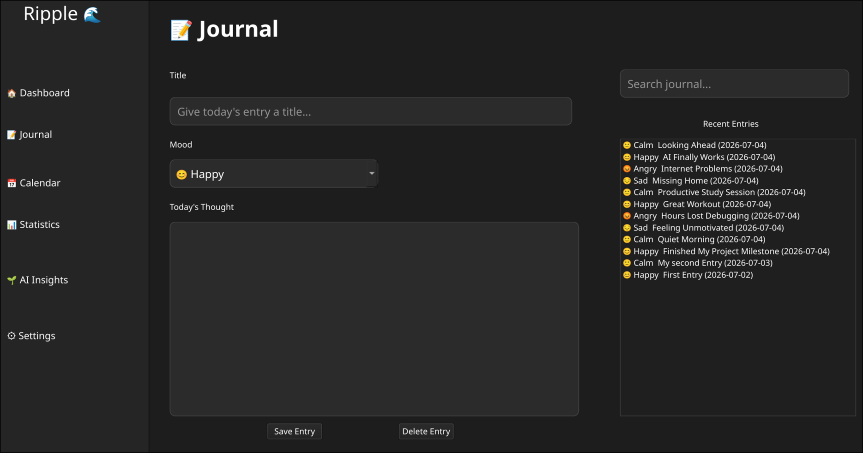The image size is (863, 453).
Task: Click the Today's Thought label
Action: pyautogui.click(x=201, y=207)
